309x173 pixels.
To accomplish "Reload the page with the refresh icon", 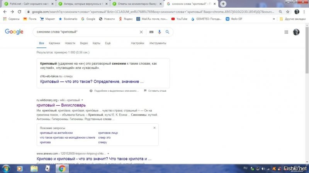I will 19,12.
